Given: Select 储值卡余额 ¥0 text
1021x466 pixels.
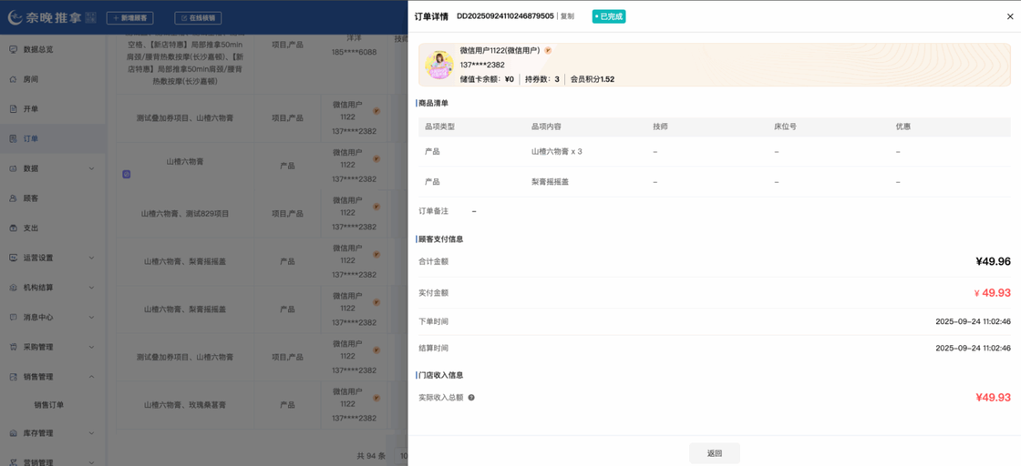Looking at the screenshot, I should (487, 79).
